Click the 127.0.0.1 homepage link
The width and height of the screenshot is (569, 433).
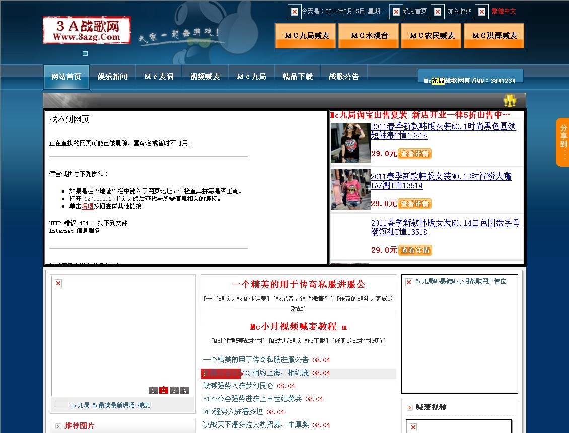click(98, 199)
